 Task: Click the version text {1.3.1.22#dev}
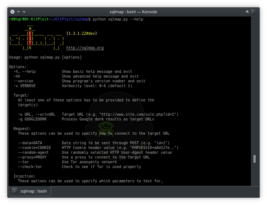[x=82, y=33]
